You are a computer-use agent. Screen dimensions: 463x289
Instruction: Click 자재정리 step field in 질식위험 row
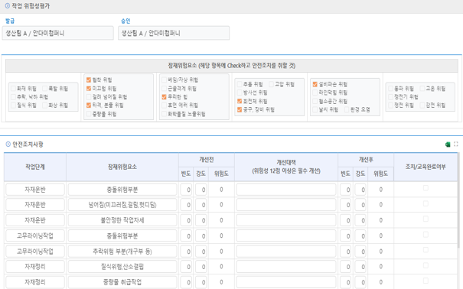(x=35, y=267)
